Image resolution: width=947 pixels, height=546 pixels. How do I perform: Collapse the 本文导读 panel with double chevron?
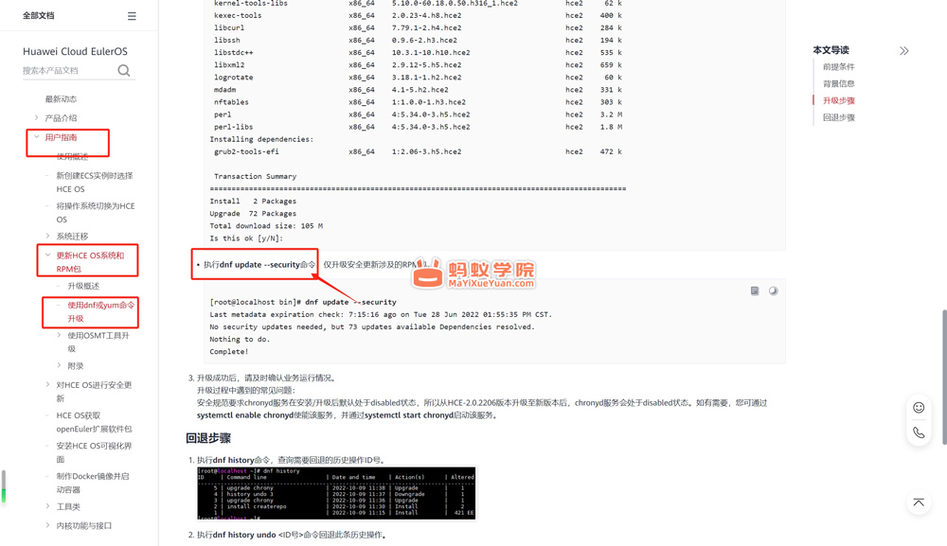coord(904,51)
